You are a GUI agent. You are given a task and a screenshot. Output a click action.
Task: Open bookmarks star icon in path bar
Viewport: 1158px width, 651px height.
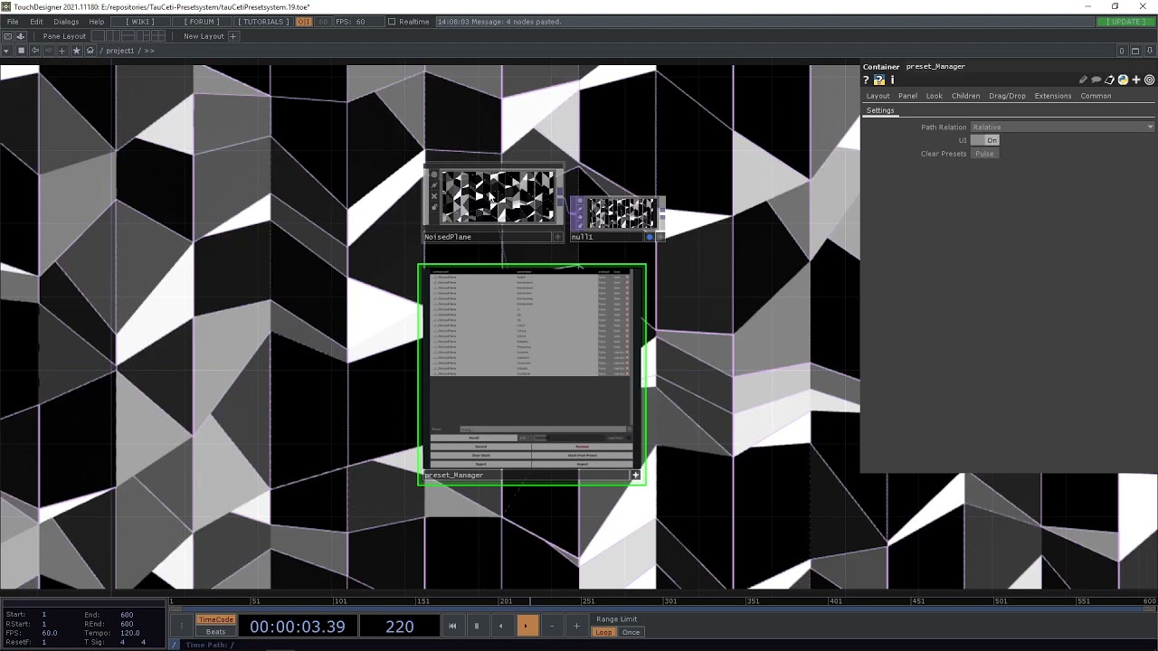[76, 51]
